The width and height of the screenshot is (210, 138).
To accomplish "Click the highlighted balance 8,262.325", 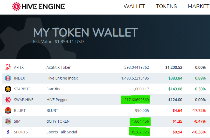I will click(140, 132).
